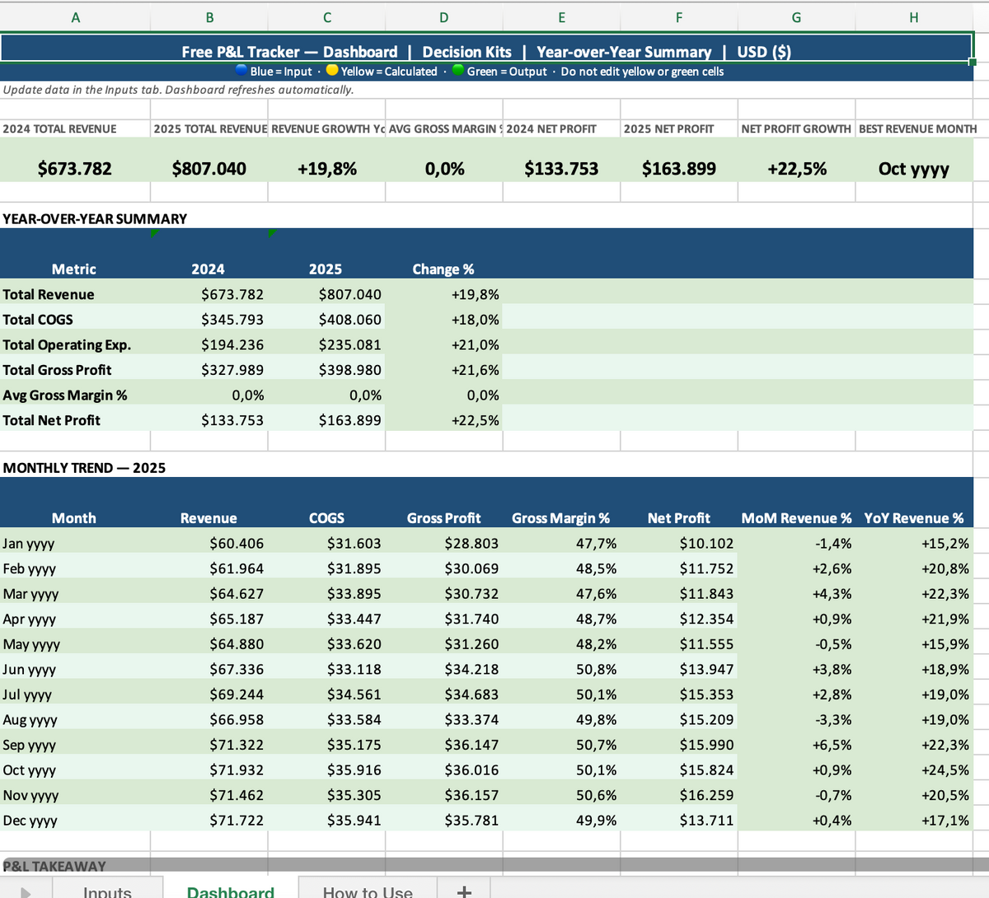This screenshot has width=989, height=898.
Task: Click the 'YoY Revenue %' column header
Action: (914, 518)
